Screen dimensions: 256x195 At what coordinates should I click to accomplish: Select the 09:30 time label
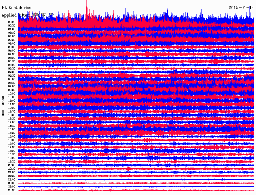pyautogui.click(x=12, y=90)
